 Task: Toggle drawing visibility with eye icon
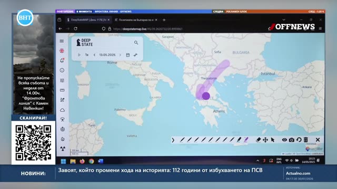[x=284, y=140]
